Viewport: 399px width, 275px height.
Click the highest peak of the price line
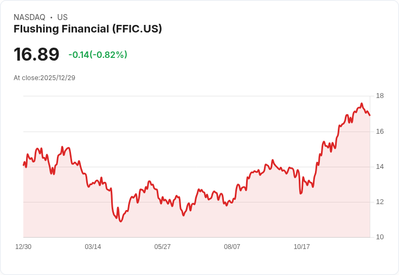(x=362, y=103)
